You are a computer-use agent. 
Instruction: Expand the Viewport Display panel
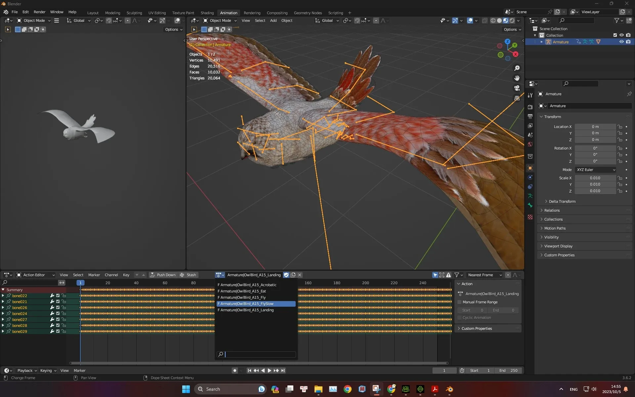click(x=585, y=246)
